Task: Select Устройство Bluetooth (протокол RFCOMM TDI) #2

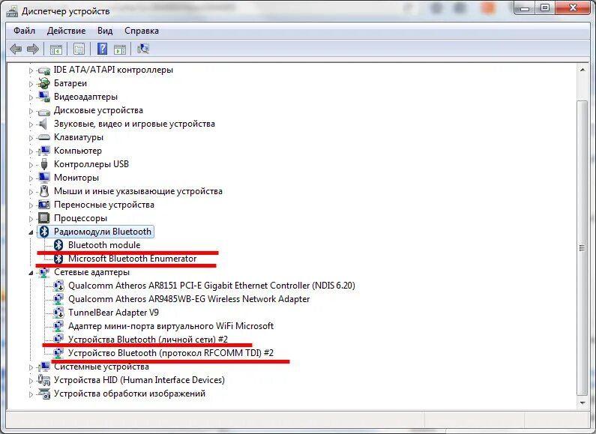Action: tap(171, 353)
